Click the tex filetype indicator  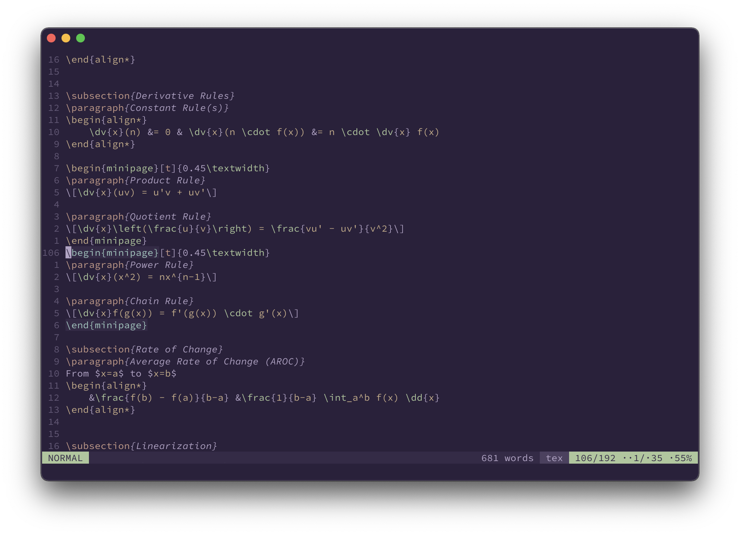tap(554, 458)
